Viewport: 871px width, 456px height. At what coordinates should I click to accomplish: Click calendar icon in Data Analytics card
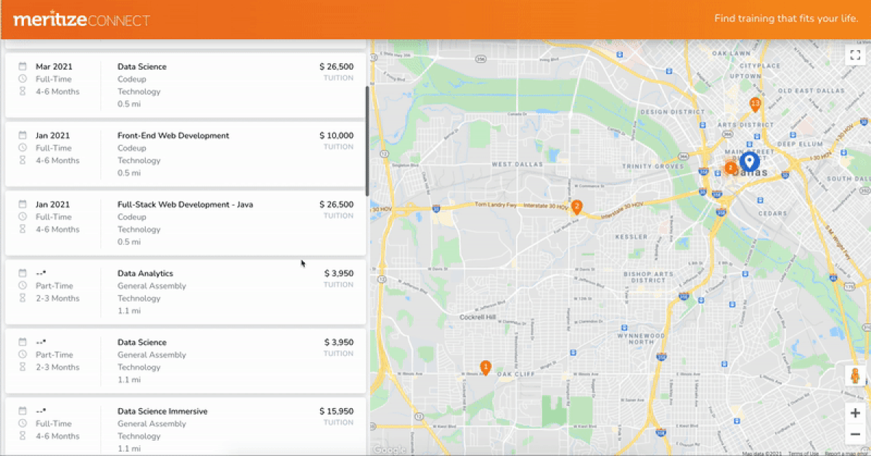(23, 273)
